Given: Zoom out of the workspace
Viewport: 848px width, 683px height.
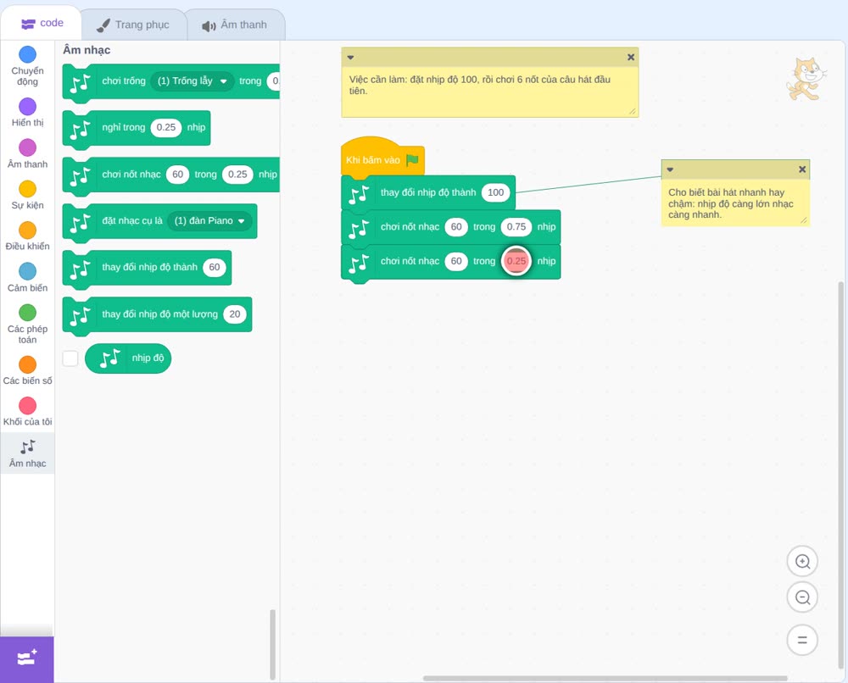Looking at the screenshot, I should [x=802, y=597].
